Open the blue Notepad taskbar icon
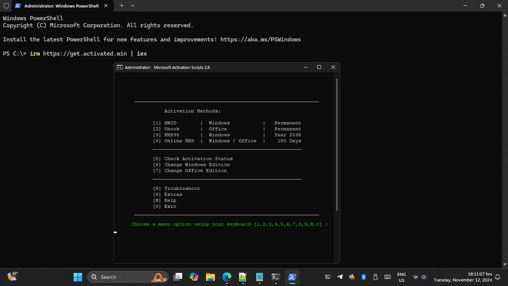The height and width of the screenshot is (286, 508). 259,277
